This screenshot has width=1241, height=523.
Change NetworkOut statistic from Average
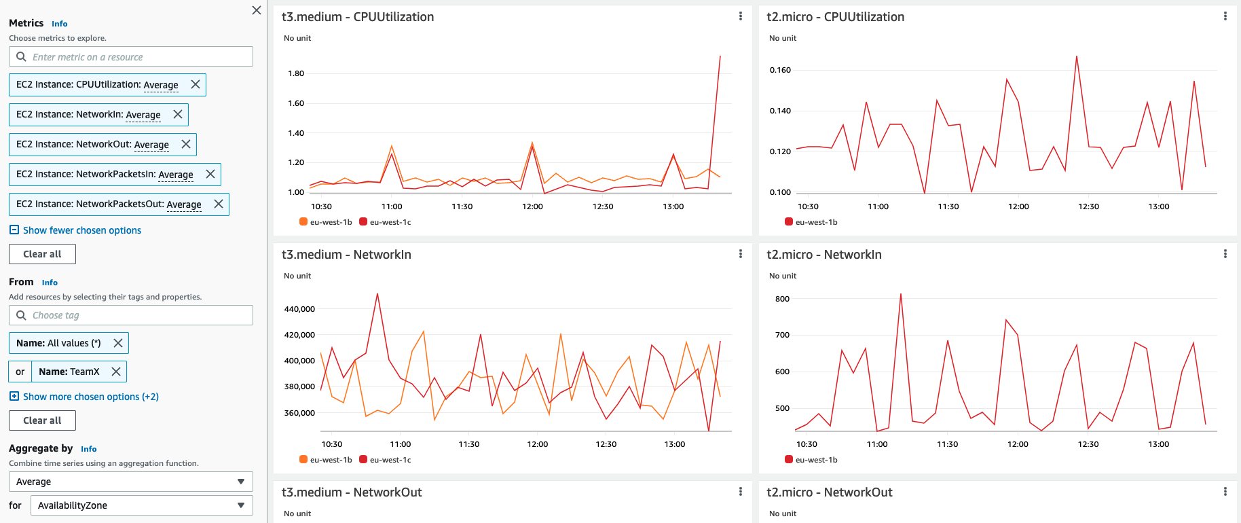pyautogui.click(x=151, y=145)
